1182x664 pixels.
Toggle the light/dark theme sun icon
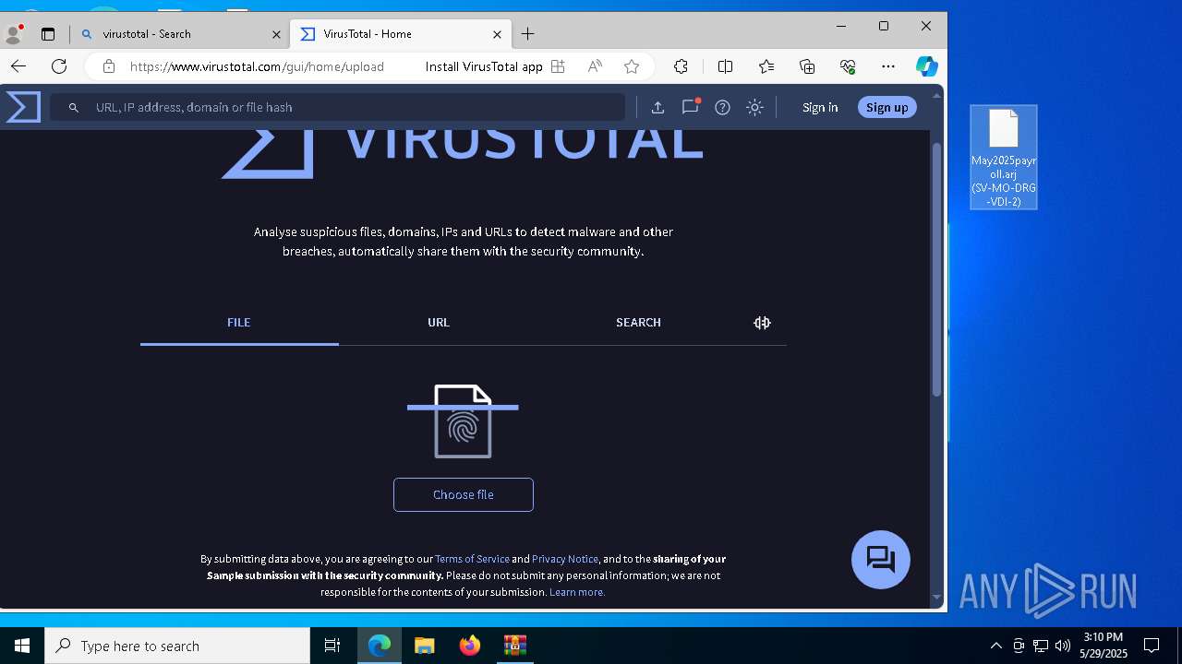[x=754, y=107]
